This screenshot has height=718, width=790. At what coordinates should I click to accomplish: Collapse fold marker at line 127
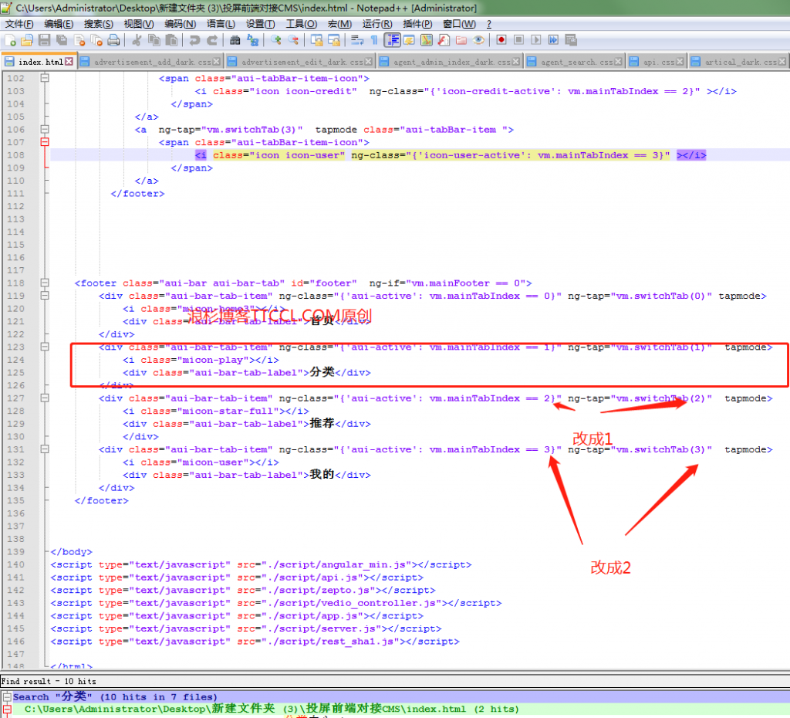[45, 398]
